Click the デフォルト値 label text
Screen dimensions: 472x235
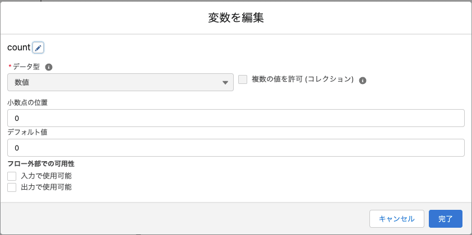pyautogui.click(x=27, y=132)
